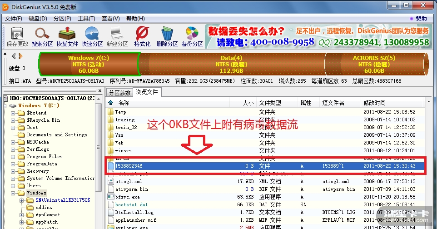The height and width of the screenshot is (229, 437).
Task: Expand the $NtUninstallKB31750$ node
Action: [21, 200]
